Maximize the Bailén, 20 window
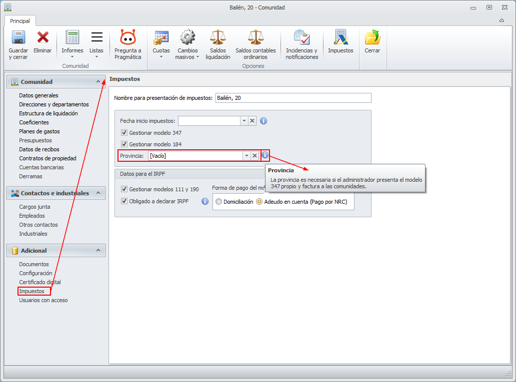The height and width of the screenshot is (382, 516). tap(489, 7)
